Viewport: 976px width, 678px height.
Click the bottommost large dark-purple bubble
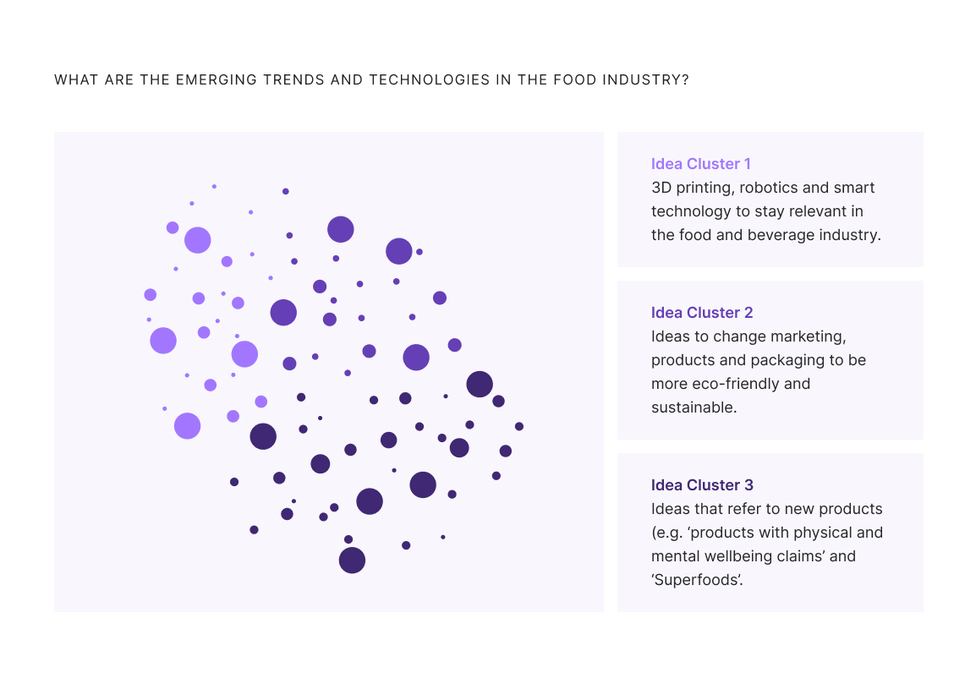pyautogui.click(x=352, y=560)
